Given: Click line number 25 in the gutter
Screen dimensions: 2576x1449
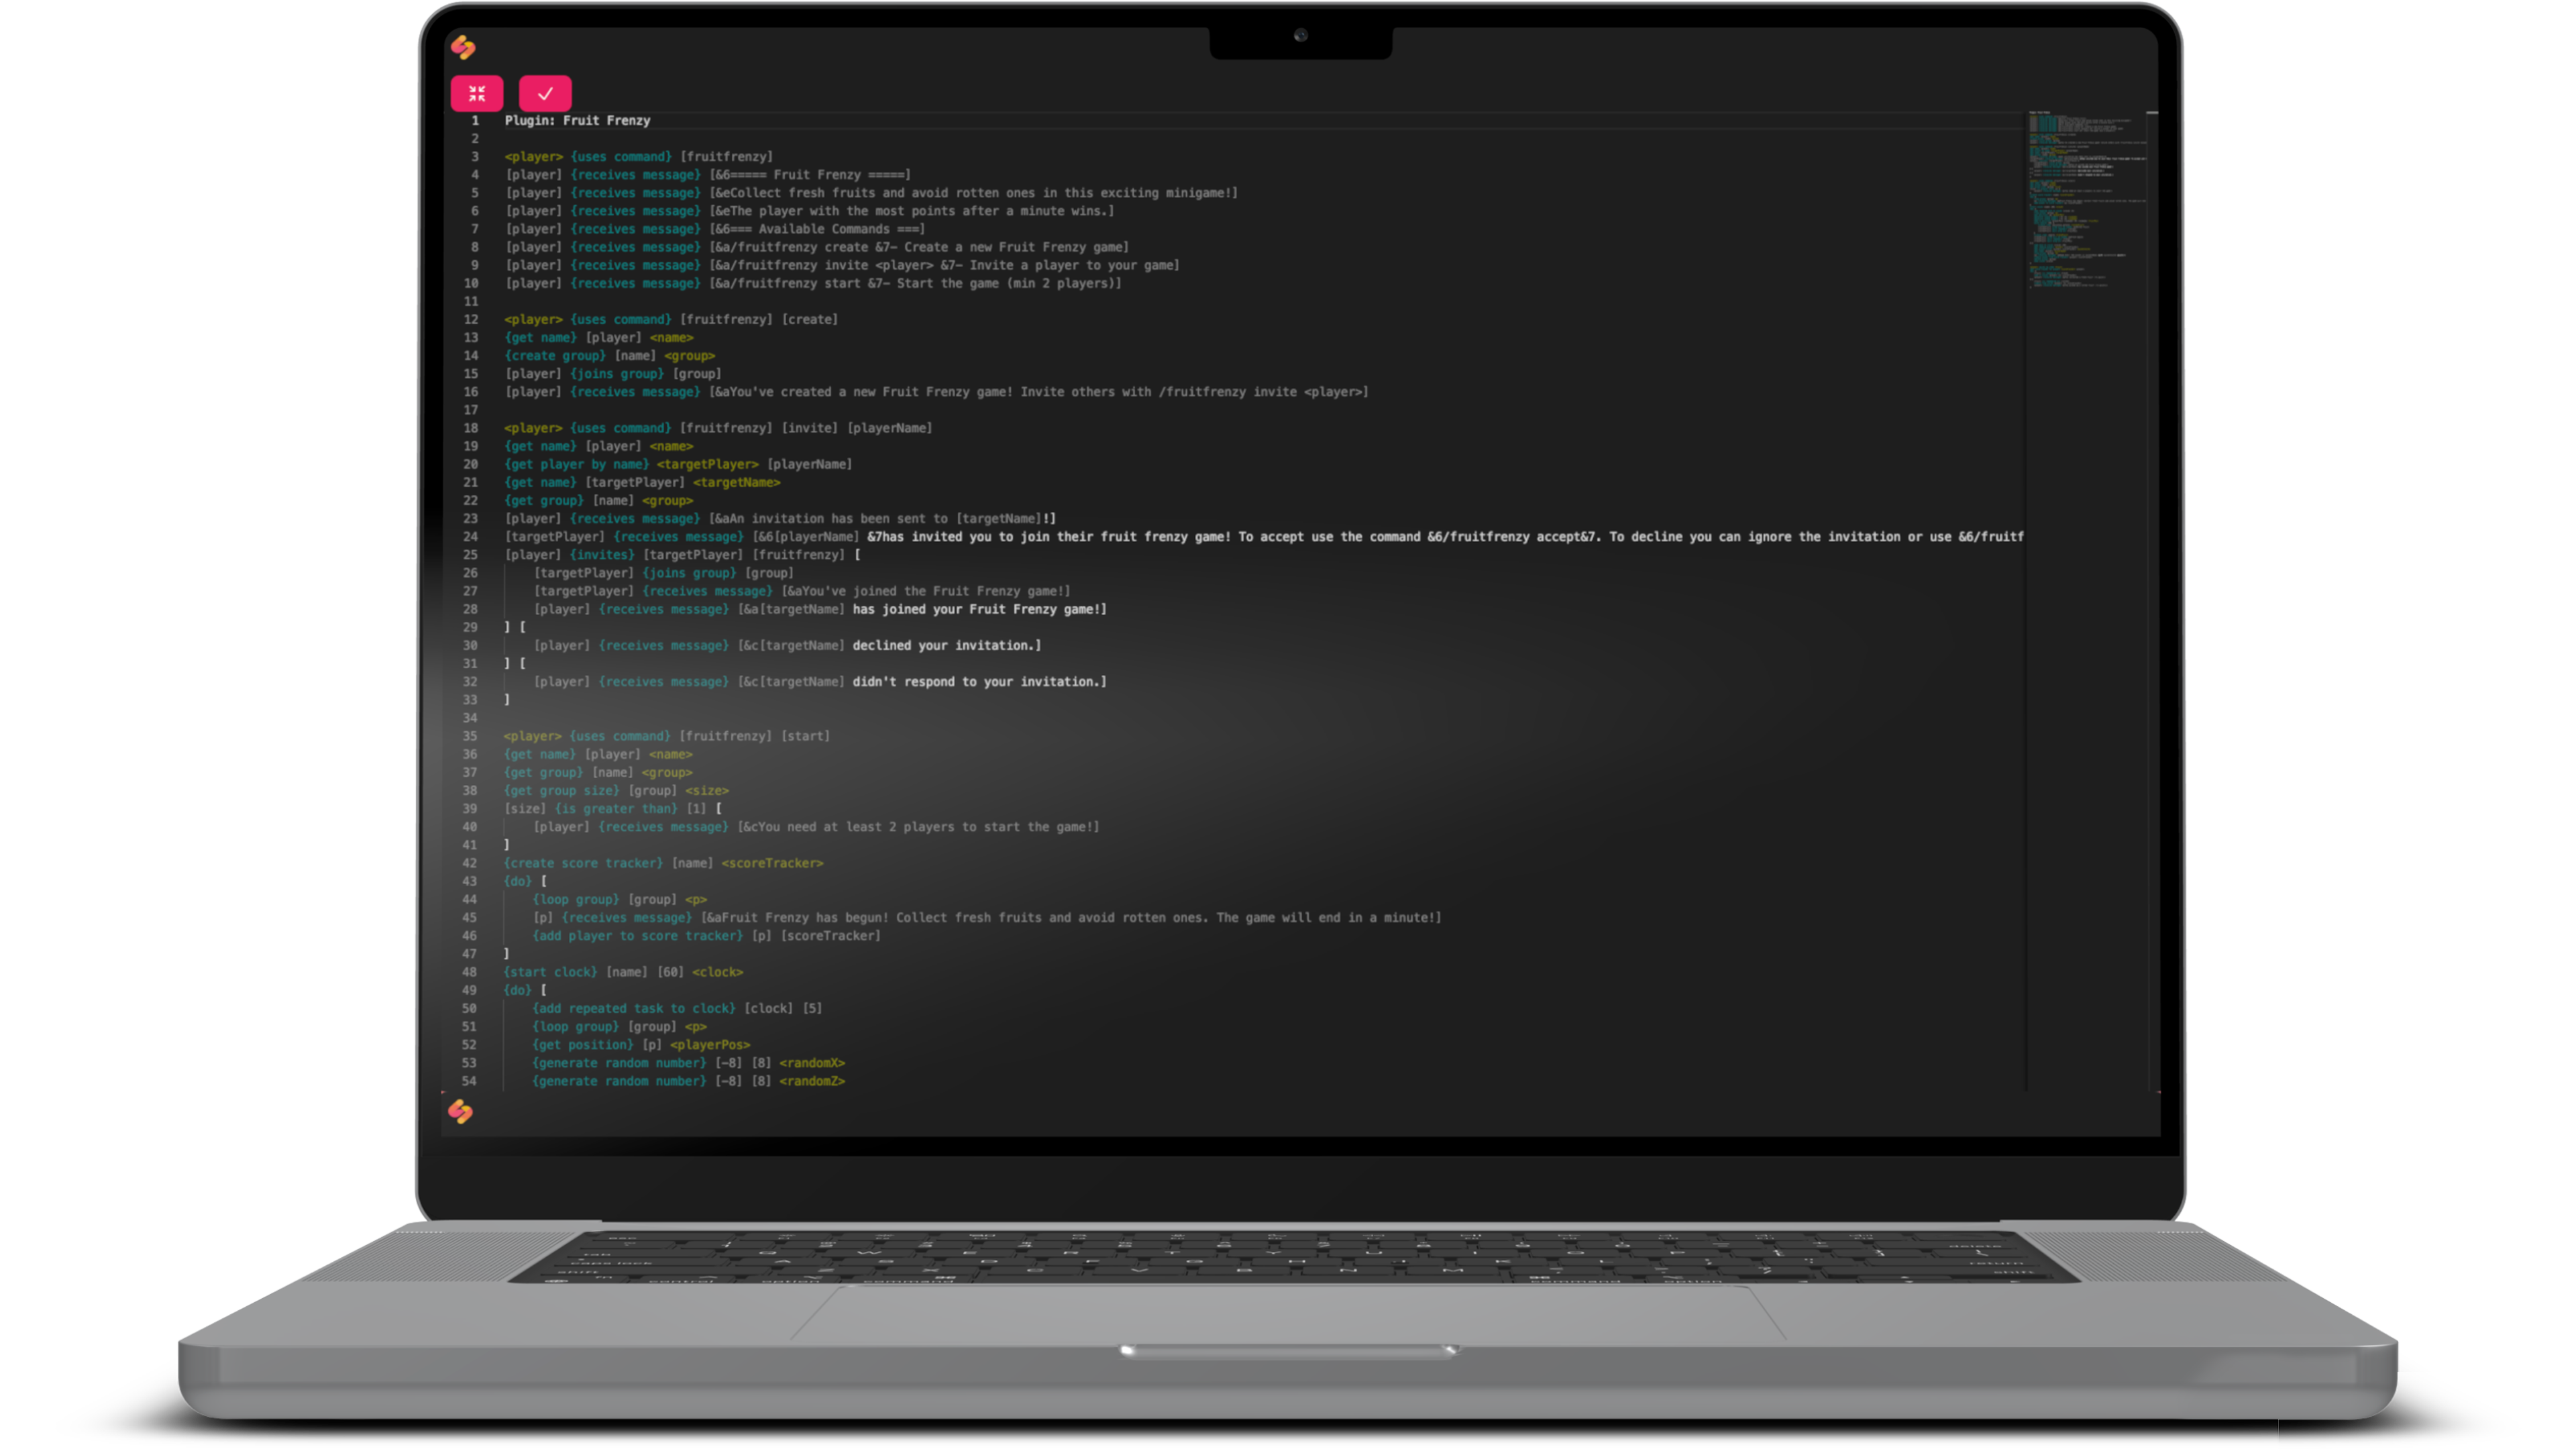Looking at the screenshot, I should point(470,555).
